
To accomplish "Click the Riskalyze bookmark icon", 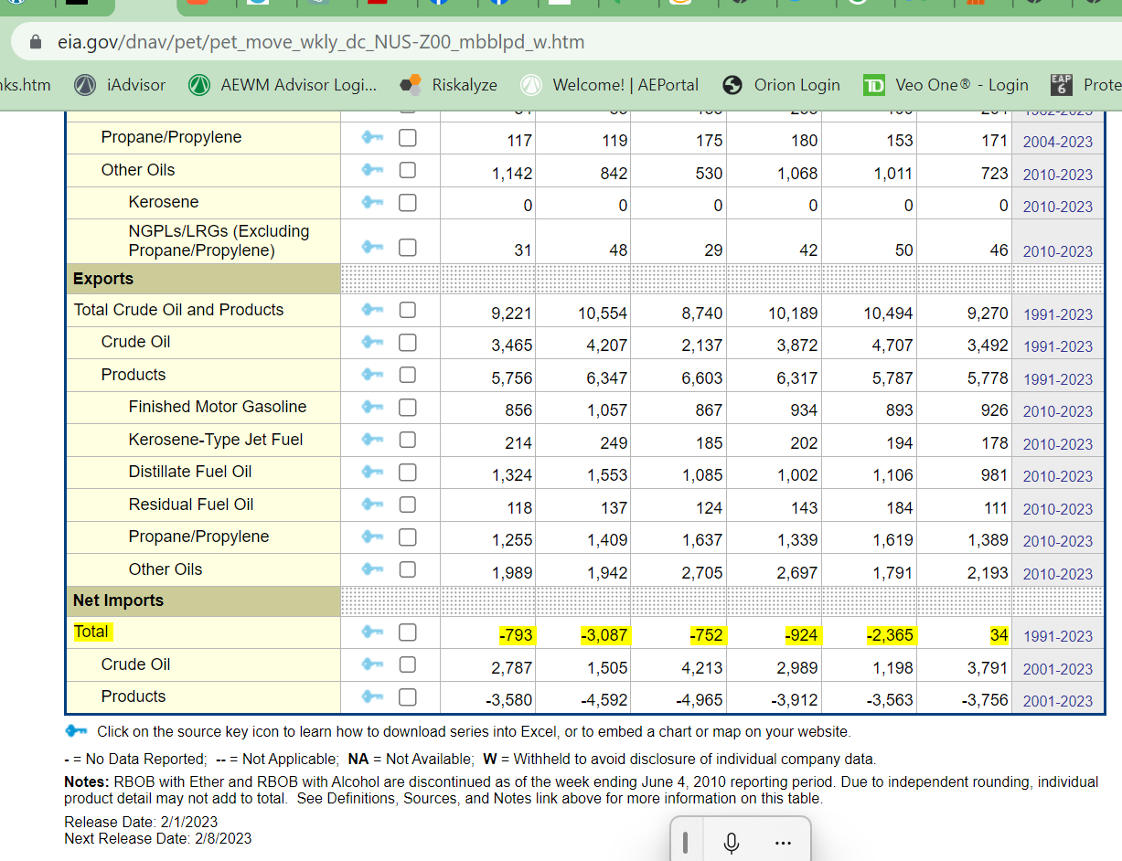I will point(411,85).
